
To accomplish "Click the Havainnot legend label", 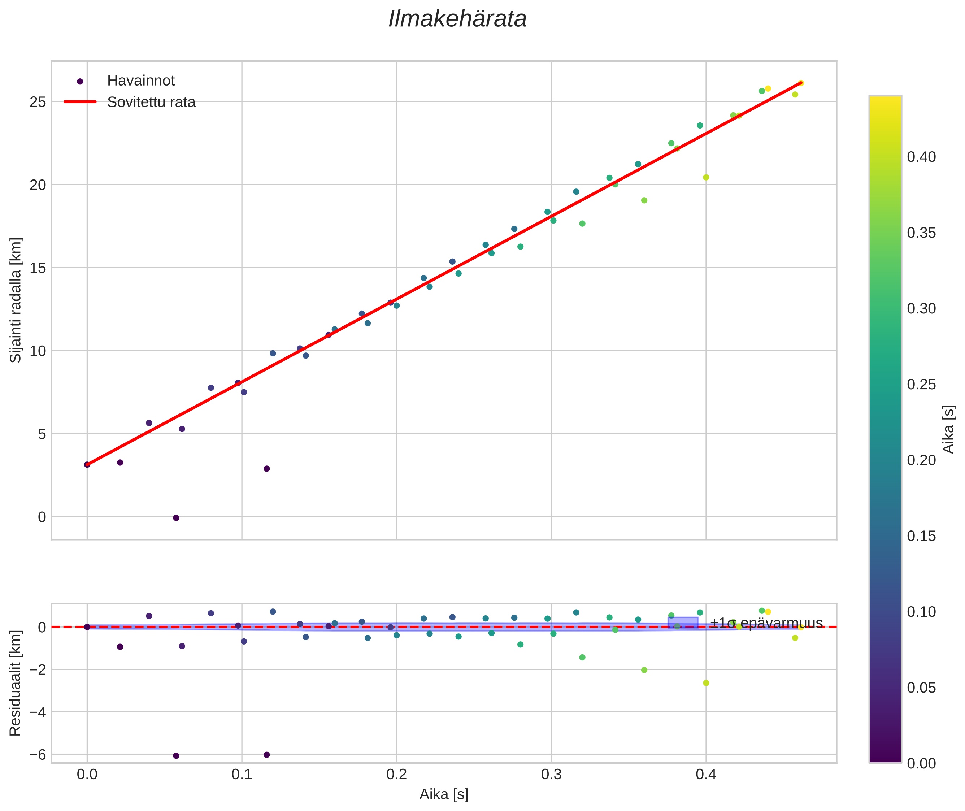I will coord(141,81).
